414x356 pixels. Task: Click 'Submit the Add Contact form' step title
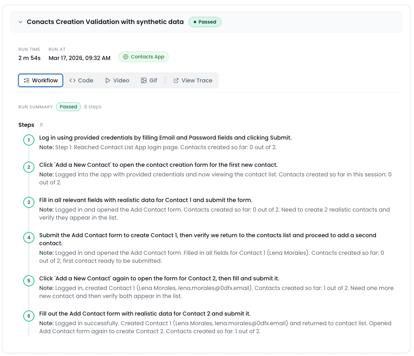click(208, 239)
